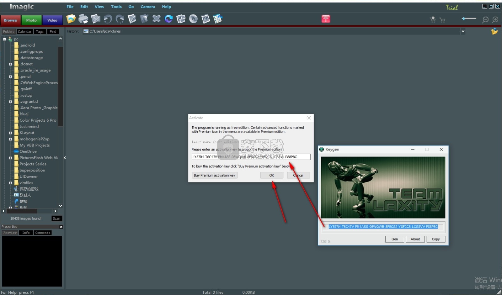
Task: Expand the mobogenieP2sp folder
Action: (x=10, y=139)
